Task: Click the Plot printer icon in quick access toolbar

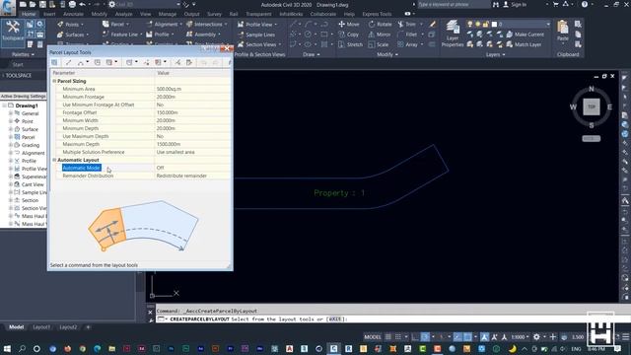Action: [x=72, y=4]
